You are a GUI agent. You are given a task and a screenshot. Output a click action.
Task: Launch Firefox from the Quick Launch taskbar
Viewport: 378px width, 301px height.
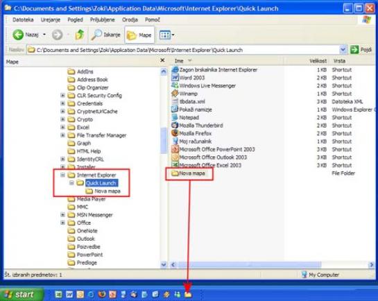[x=102, y=294]
